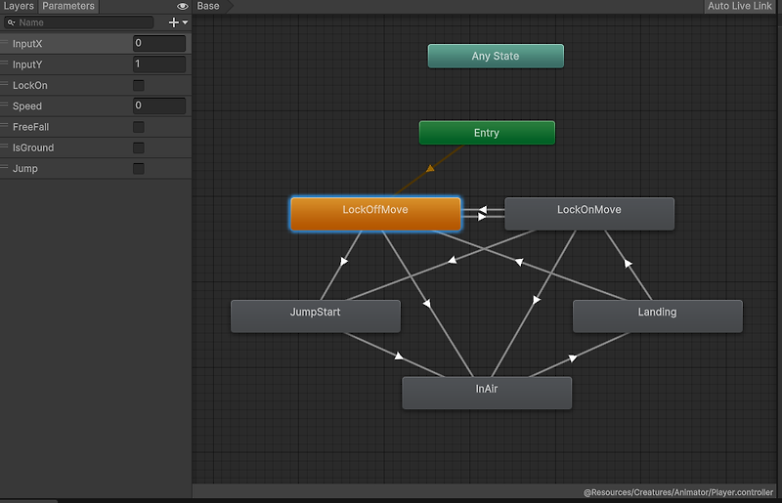782x503 pixels.
Task: Edit the Speed value field
Action: [x=159, y=105]
